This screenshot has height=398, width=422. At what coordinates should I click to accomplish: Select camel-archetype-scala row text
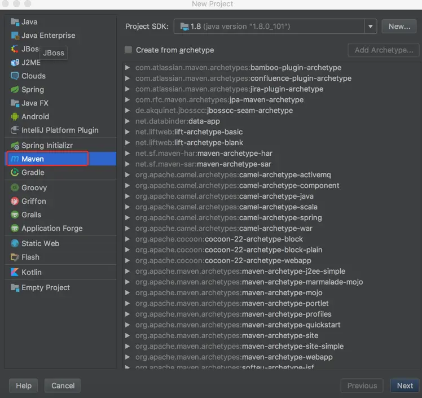tap(226, 207)
